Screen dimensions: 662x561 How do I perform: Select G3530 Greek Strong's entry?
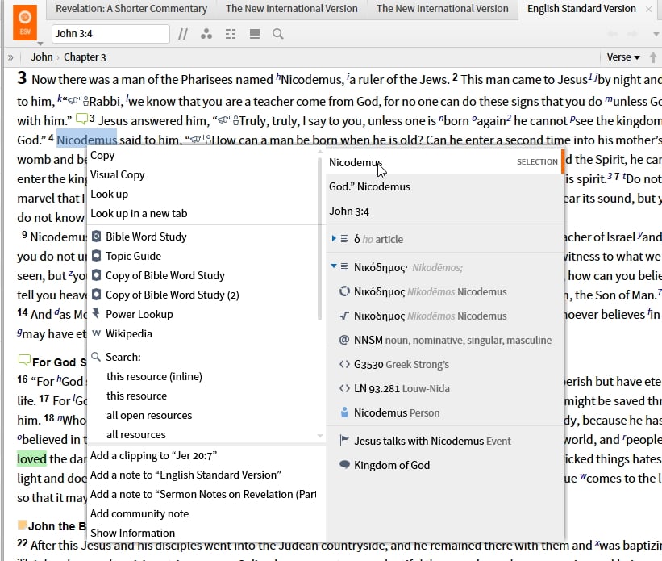click(445, 364)
